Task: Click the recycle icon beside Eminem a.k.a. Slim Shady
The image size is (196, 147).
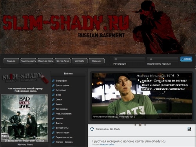Action: [92, 129]
